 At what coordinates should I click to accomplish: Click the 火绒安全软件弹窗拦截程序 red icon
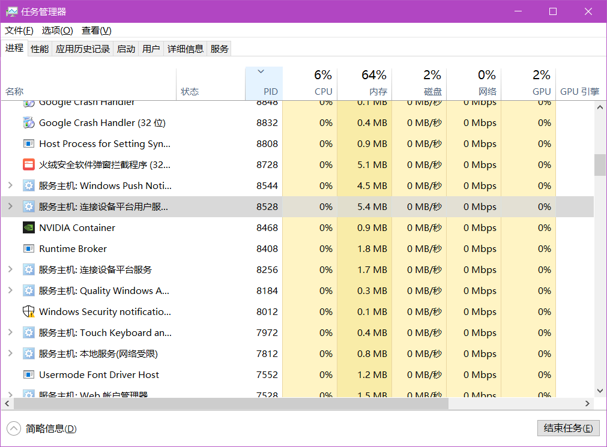click(x=29, y=164)
